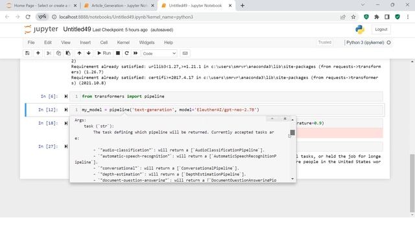Share this page icon in address bar
This screenshot has height=233, width=415.
point(343,17)
